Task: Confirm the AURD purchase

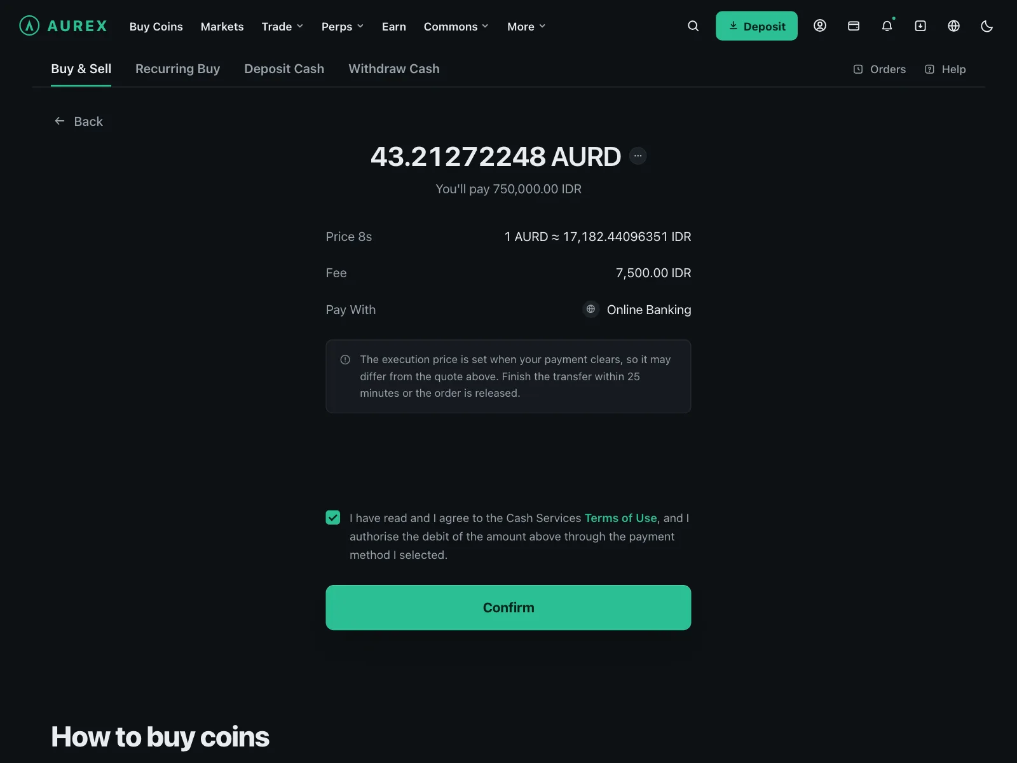Action: [508, 608]
